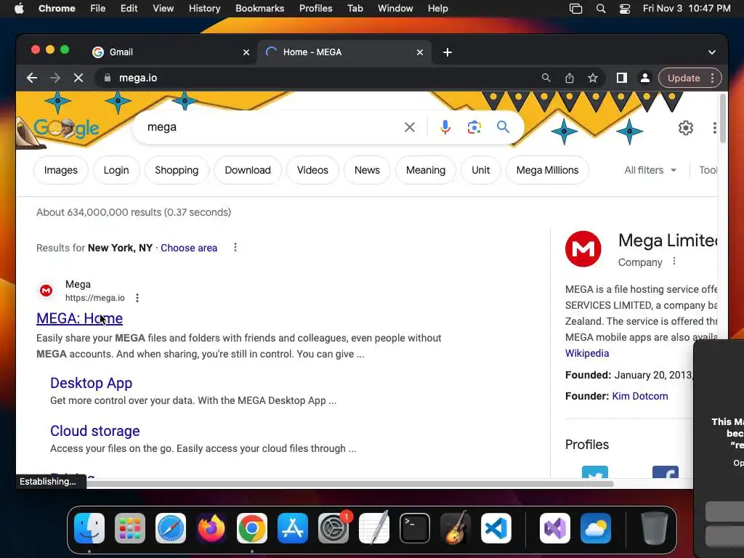The image size is (744, 558).
Task: Open the Cloud storage sitelink
Action: (95, 431)
